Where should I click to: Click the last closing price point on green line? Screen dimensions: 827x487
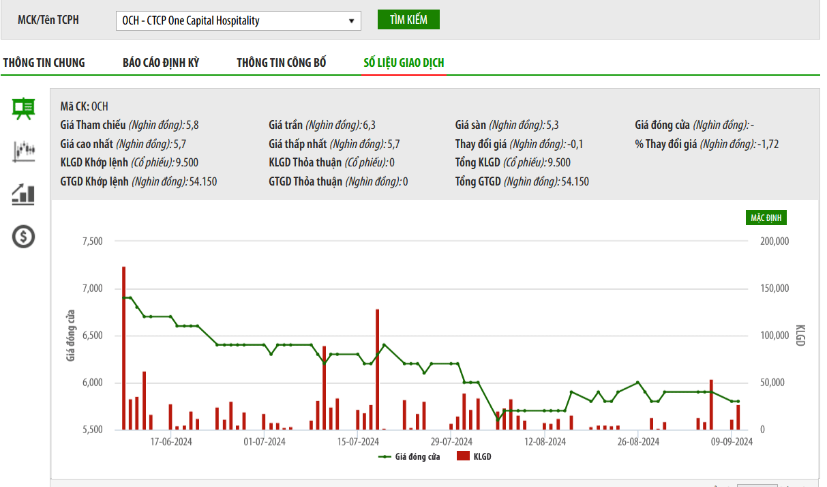click(738, 402)
